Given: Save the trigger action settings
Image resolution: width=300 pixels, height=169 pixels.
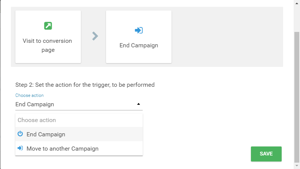Looking at the screenshot, I should (266, 154).
